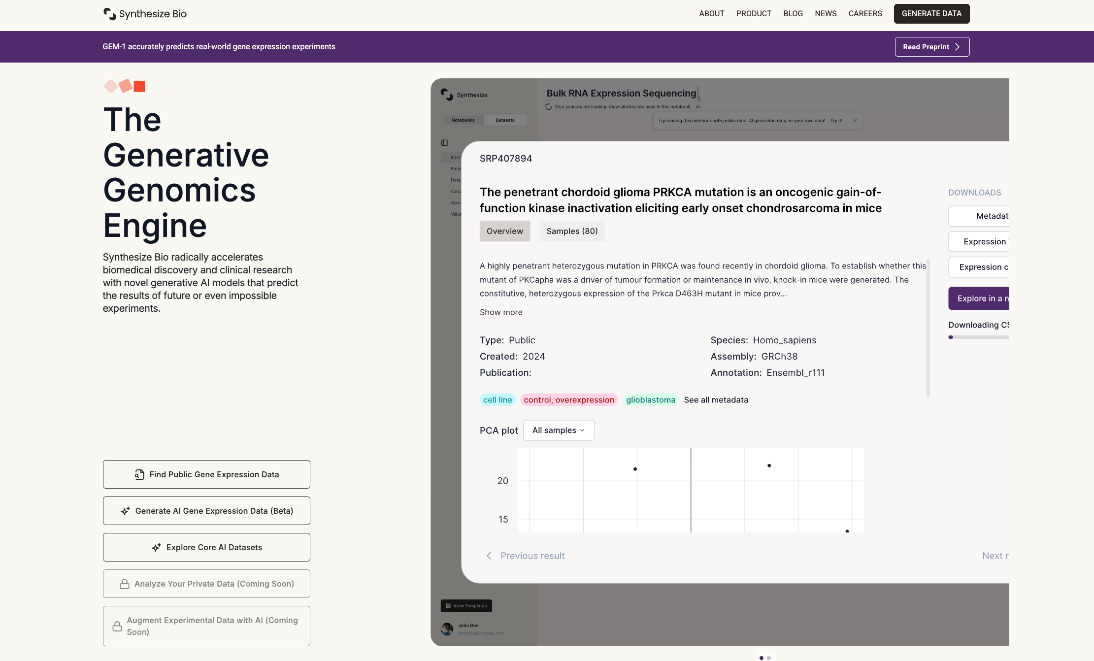Switch to the Notebooks tab
The width and height of the screenshot is (1094, 661).
(463, 120)
